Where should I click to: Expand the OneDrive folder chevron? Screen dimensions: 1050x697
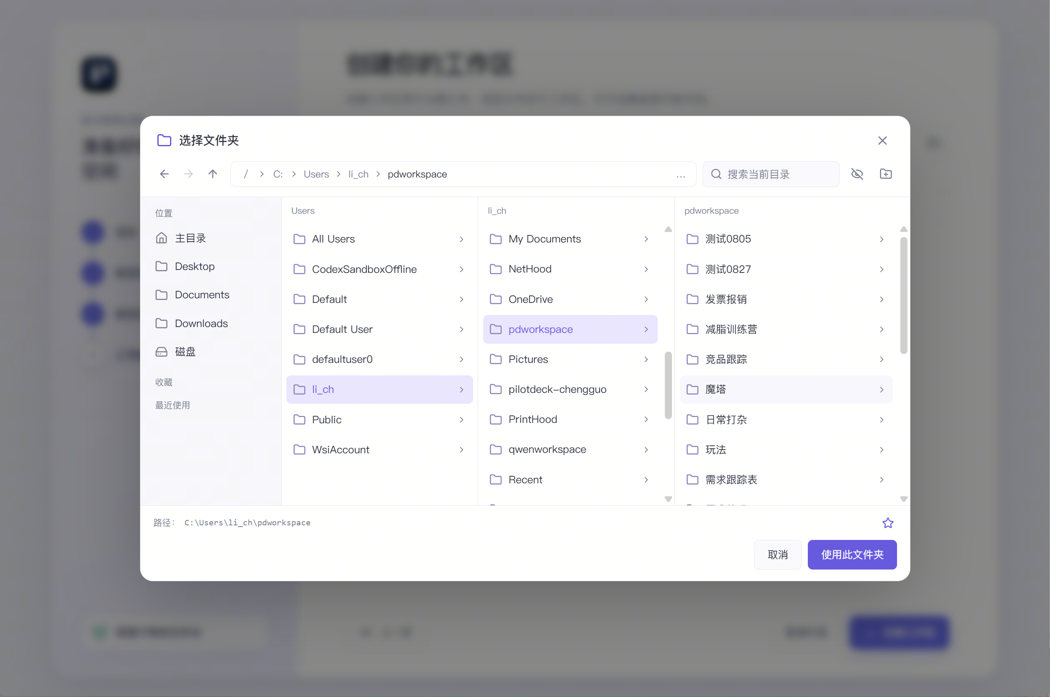click(x=646, y=299)
